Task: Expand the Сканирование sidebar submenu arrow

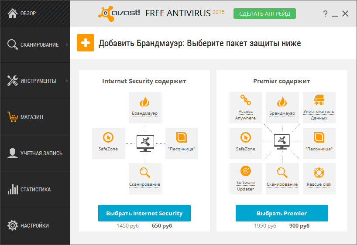Action: tap(66, 44)
